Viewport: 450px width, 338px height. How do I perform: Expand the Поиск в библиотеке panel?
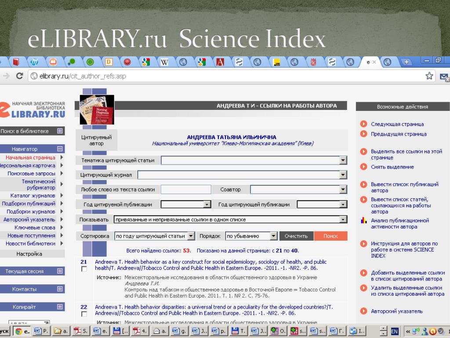(60, 131)
